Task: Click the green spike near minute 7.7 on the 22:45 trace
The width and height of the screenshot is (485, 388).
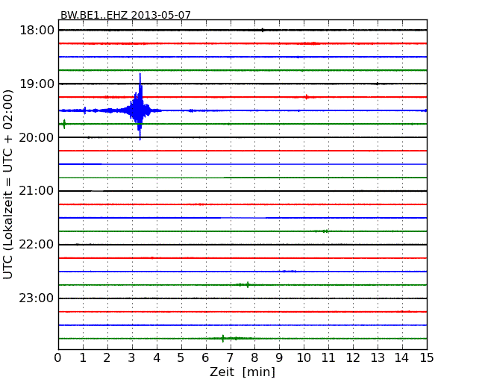Action: pyautogui.click(x=248, y=284)
